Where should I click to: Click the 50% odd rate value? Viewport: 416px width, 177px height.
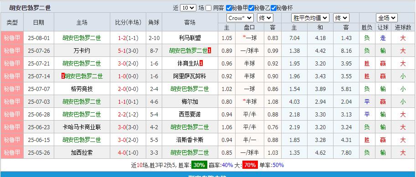pos(278,165)
